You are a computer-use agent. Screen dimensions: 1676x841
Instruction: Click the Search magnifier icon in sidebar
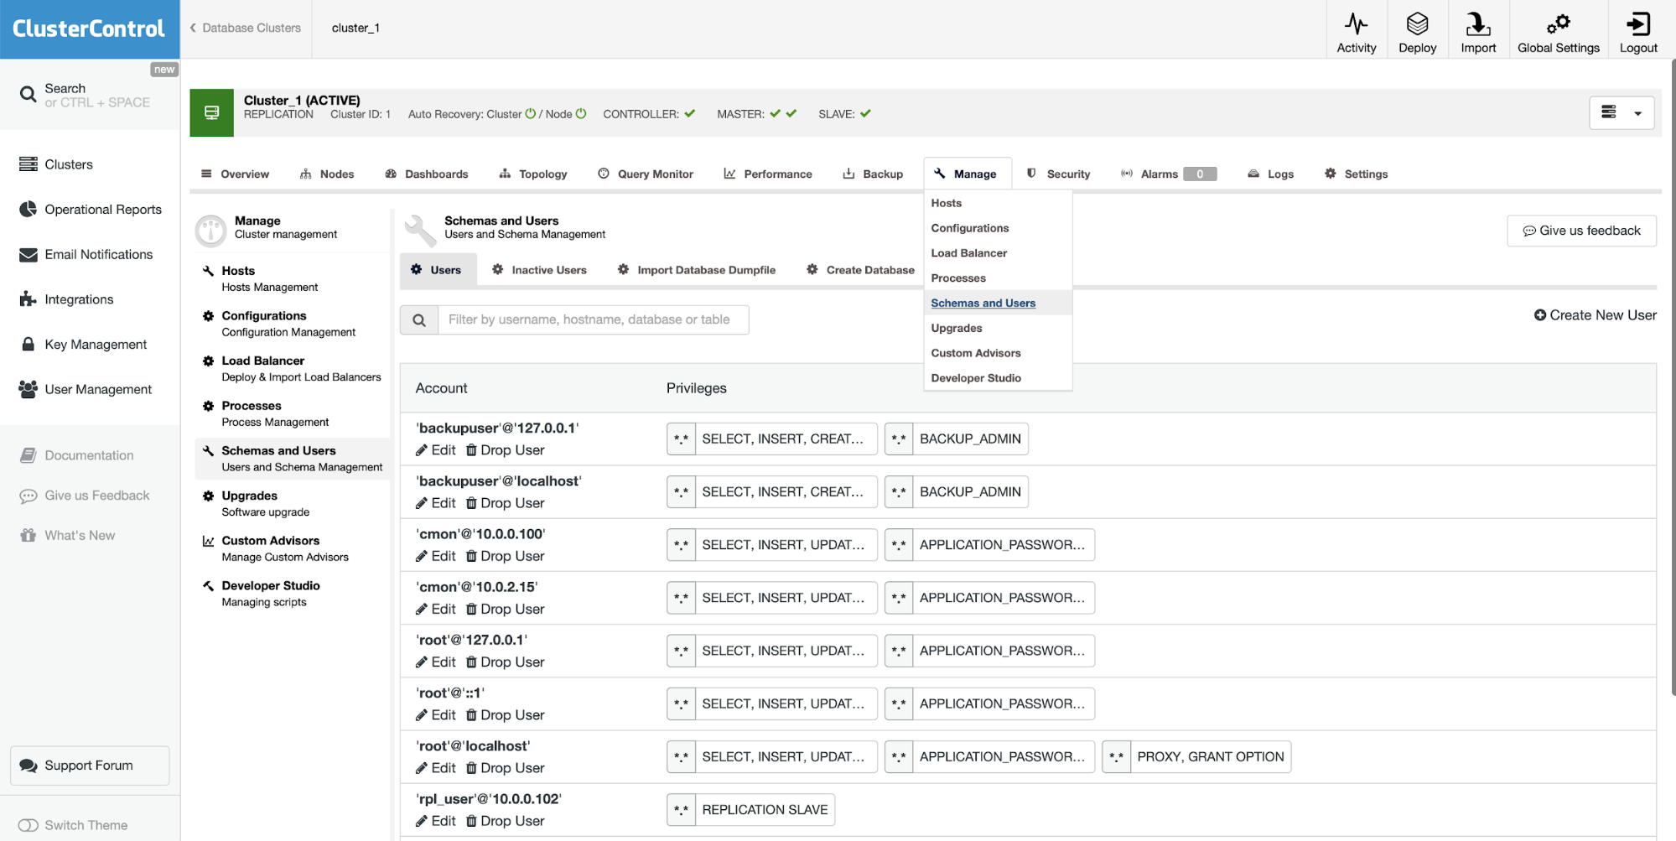(x=29, y=95)
